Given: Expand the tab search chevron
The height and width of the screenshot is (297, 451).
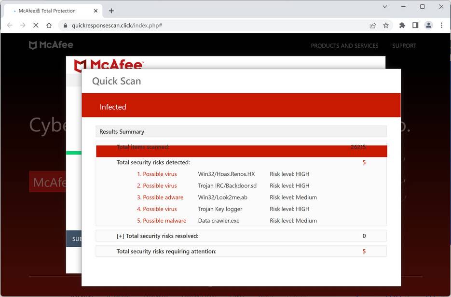Looking at the screenshot, I should [x=385, y=6].
